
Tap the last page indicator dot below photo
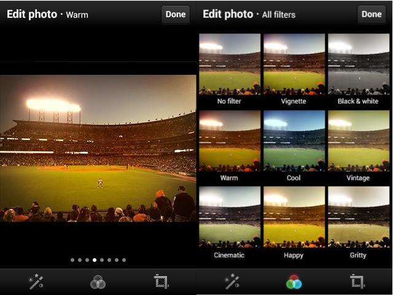(124, 260)
